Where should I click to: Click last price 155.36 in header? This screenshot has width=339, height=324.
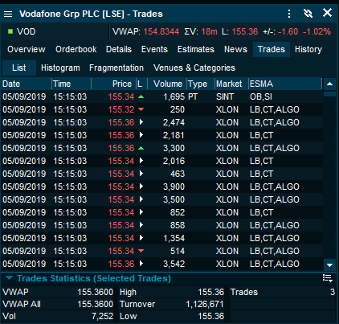(245, 31)
